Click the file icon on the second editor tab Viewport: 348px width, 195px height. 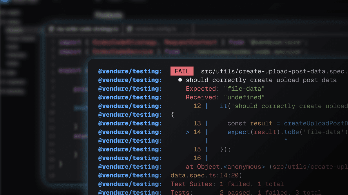(x=130, y=29)
